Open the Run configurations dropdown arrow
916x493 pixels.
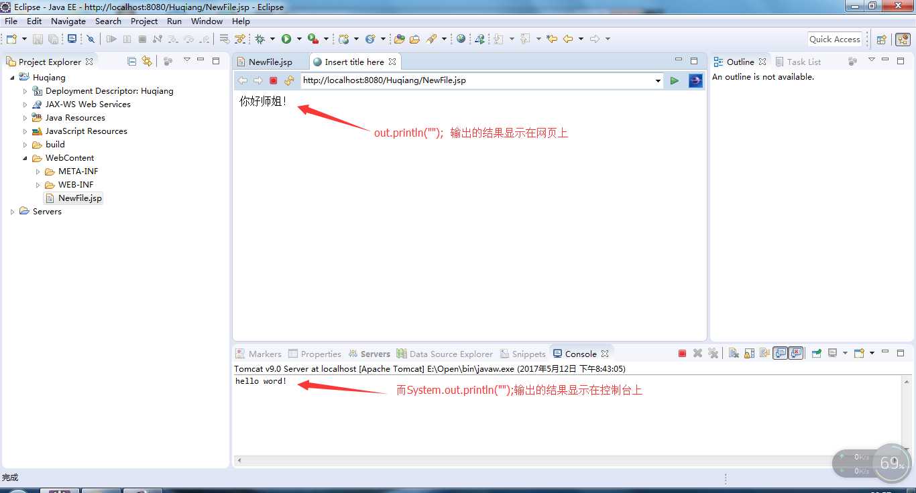point(299,39)
